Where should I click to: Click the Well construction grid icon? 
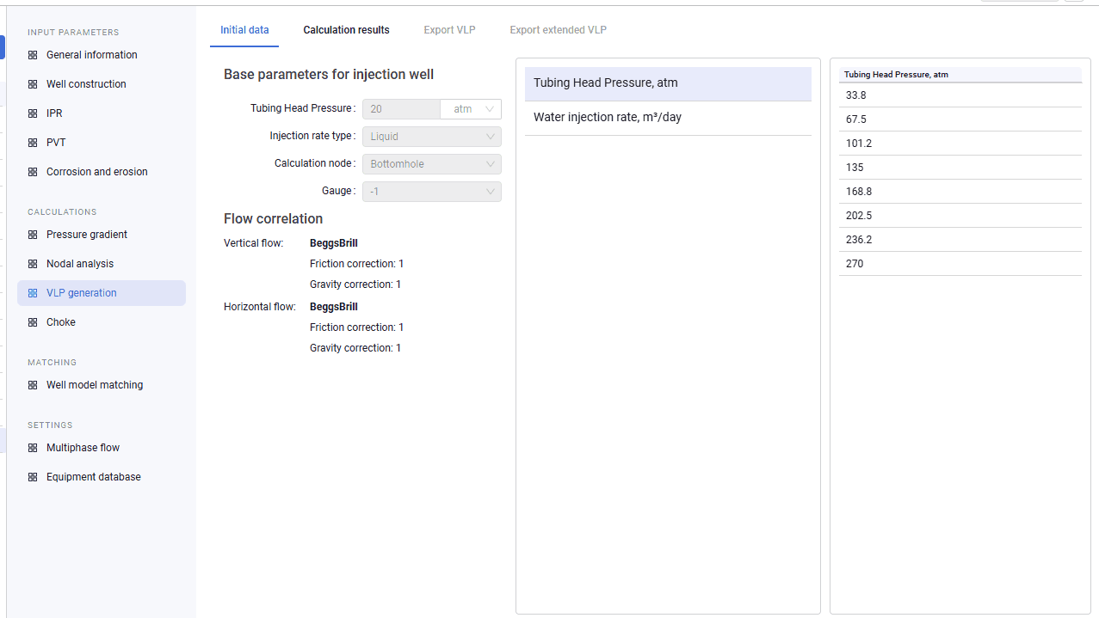point(33,84)
